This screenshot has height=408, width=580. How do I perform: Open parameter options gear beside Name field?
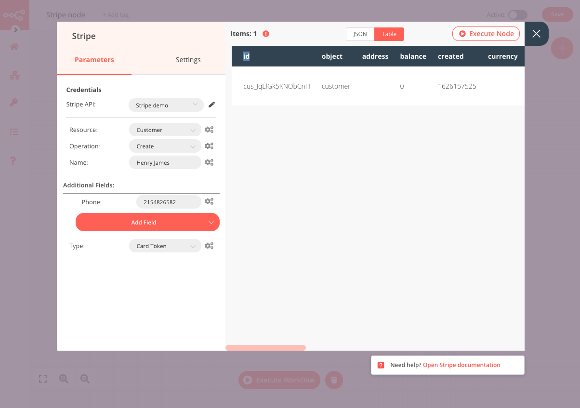tap(209, 162)
